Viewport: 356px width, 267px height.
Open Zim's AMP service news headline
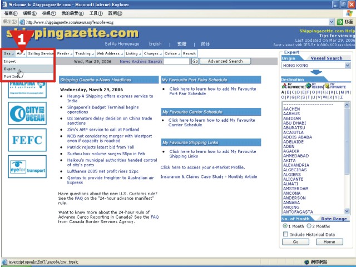point(103,130)
